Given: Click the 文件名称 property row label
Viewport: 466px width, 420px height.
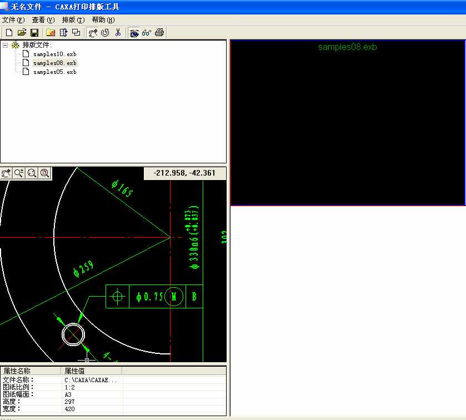Looking at the screenshot, I should (18, 380).
